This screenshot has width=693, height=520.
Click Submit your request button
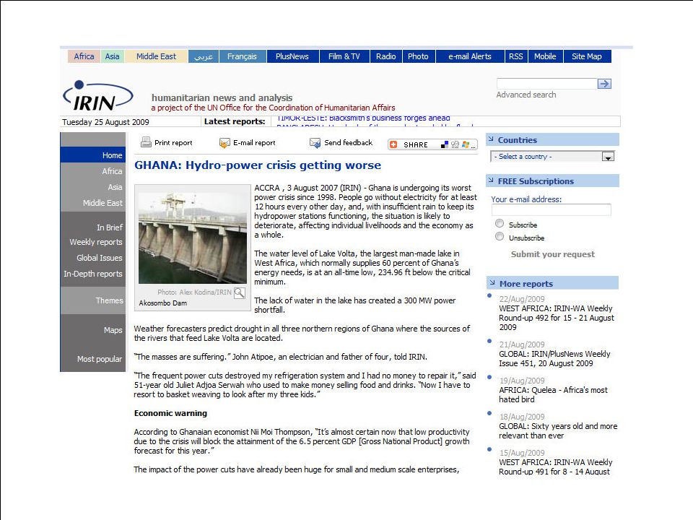click(x=552, y=254)
